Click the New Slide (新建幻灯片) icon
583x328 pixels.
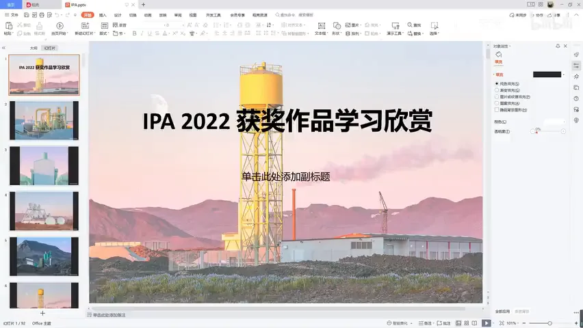coord(85,26)
